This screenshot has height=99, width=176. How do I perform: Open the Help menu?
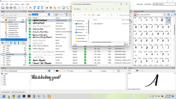(x=28, y=4)
